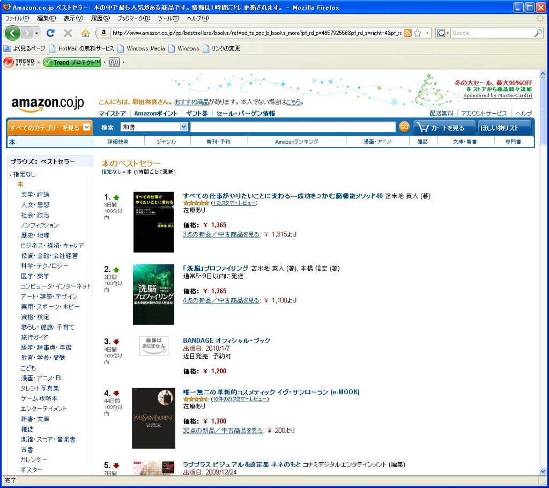The height and width of the screenshot is (488, 549).
Task: Select コンピュータ・インターネット category in sidebar
Action: point(55,286)
